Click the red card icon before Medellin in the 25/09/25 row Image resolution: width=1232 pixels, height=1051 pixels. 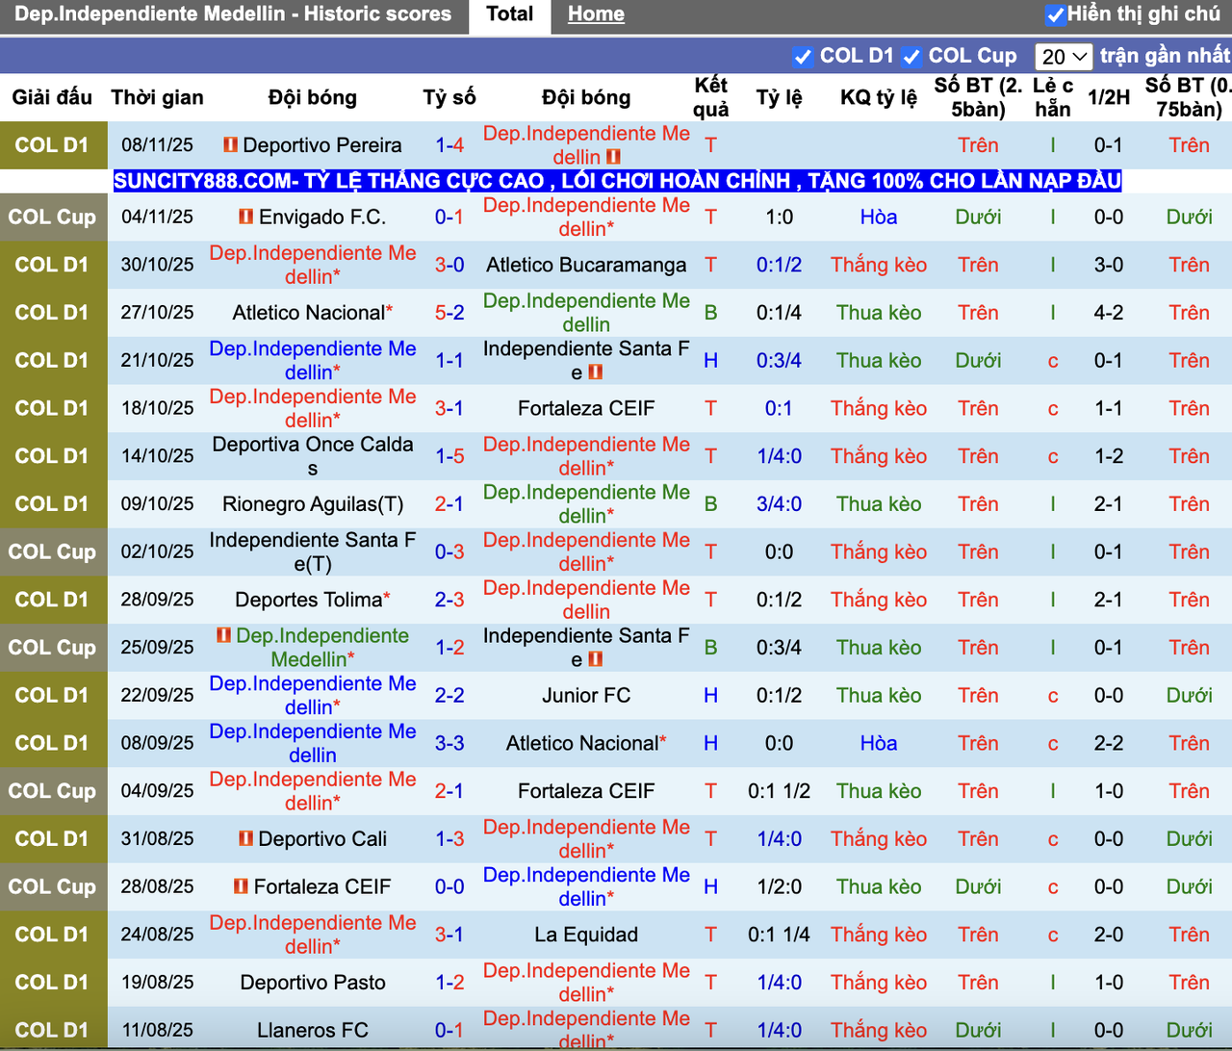pyautogui.click(x=224, y=635)
